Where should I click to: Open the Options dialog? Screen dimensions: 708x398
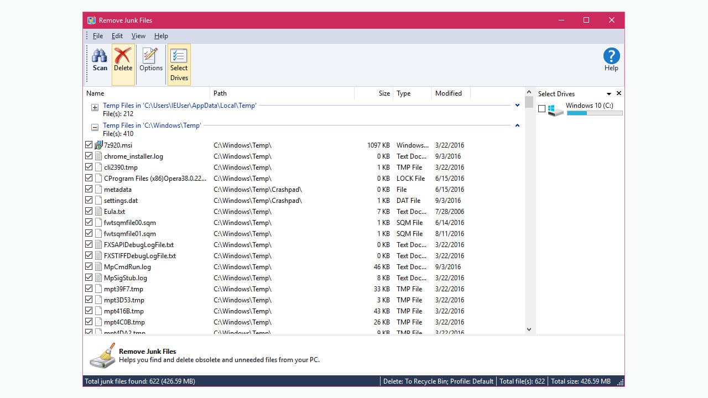(x=150, y=60)
